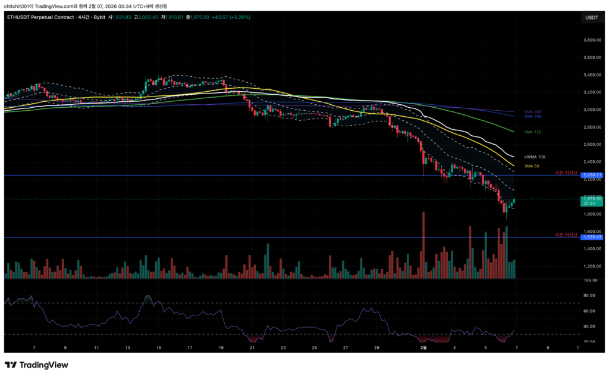The image size is (609, 377).
Task: Click the tallest red volume bar
Action: [423, 245]
